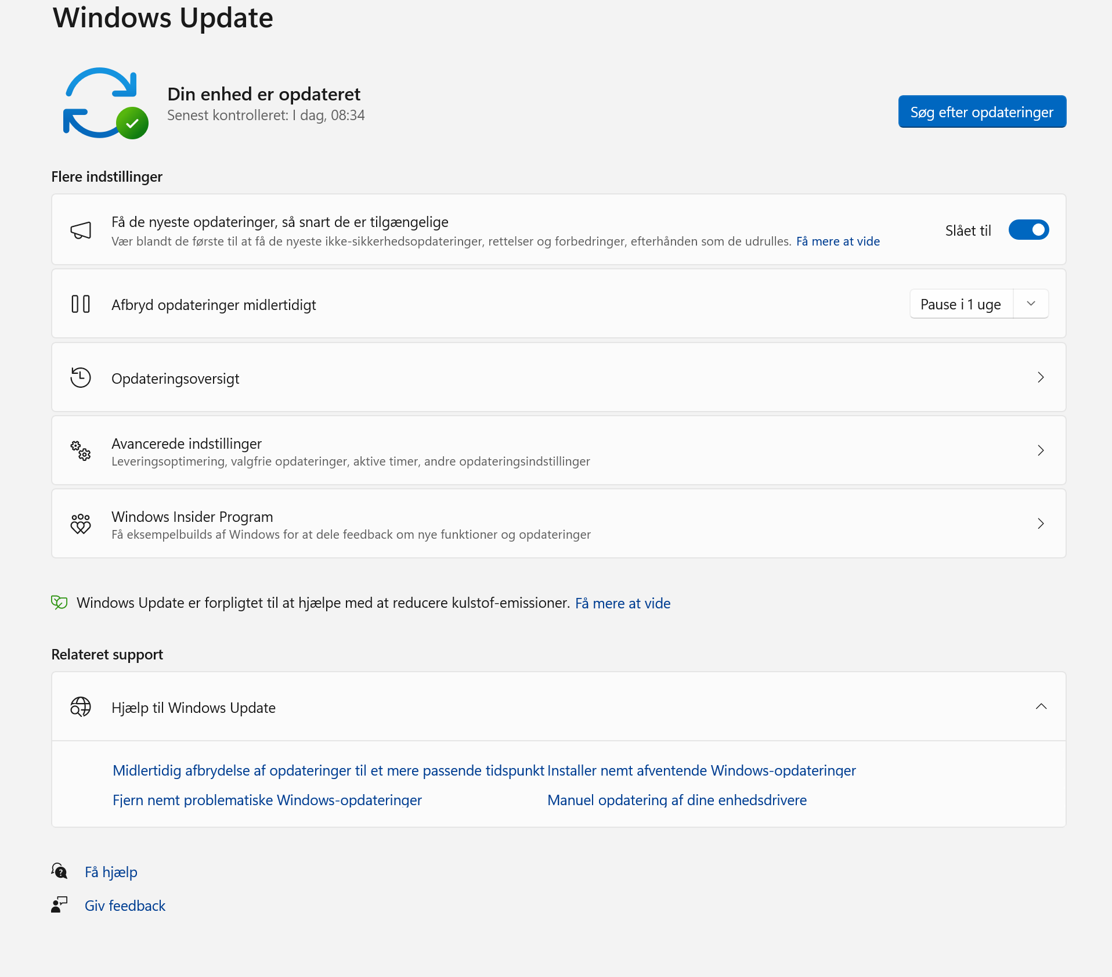This screenshot has height=977, width=1112.
Task: Click the Søg efter opdateringer button
Action: click(982, 112)
